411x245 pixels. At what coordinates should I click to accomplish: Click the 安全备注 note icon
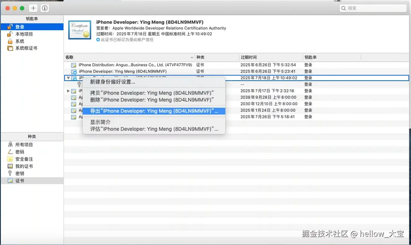(x=10, y=159)
